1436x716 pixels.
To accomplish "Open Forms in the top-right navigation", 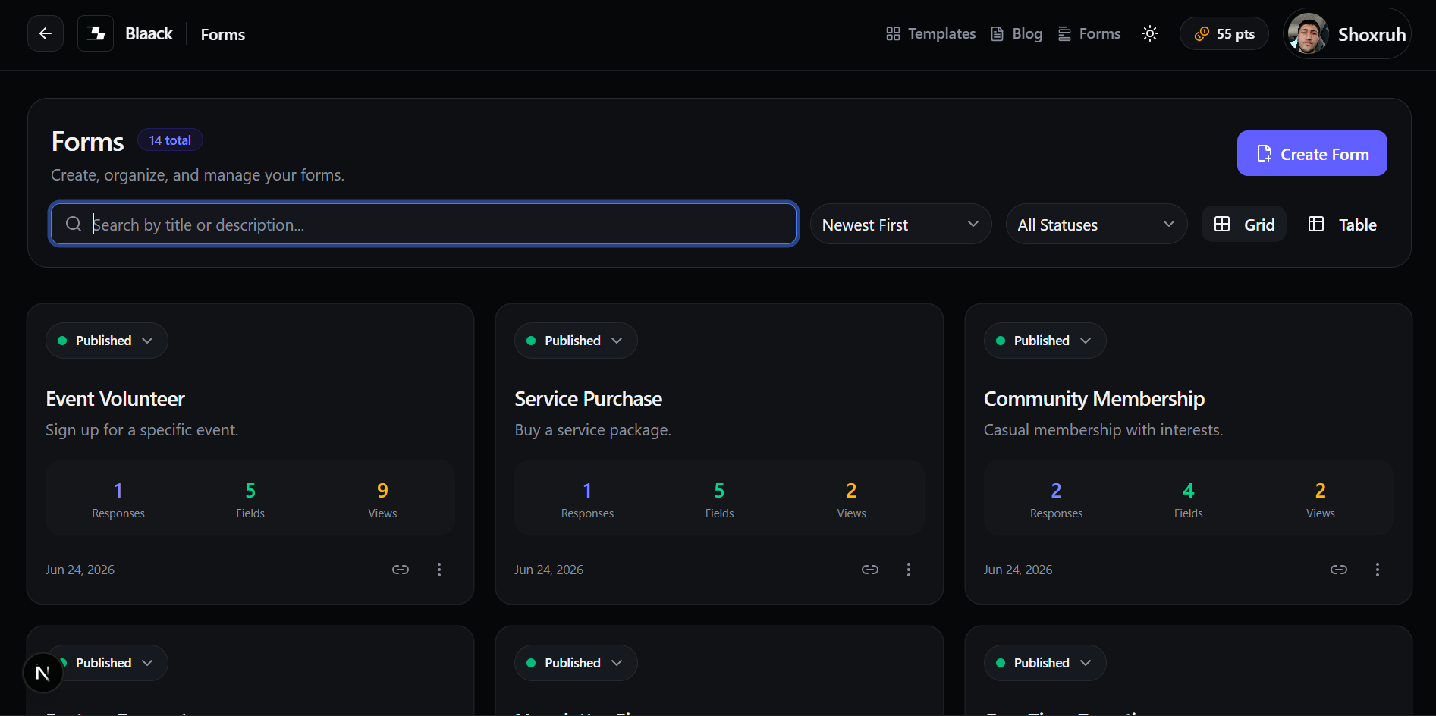I will click(x=1089, y=33).
